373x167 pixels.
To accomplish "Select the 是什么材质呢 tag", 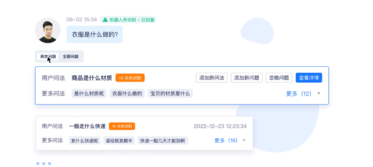I will point(89,94).
